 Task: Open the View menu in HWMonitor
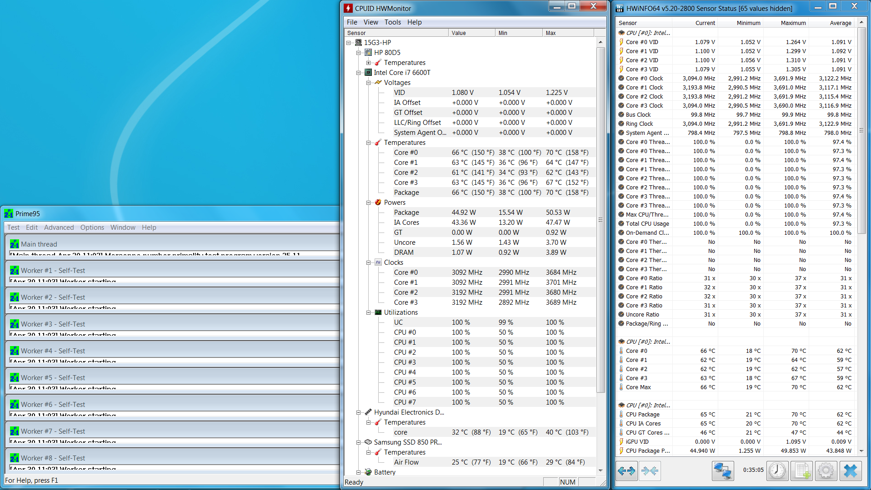[x=370, y=22]
